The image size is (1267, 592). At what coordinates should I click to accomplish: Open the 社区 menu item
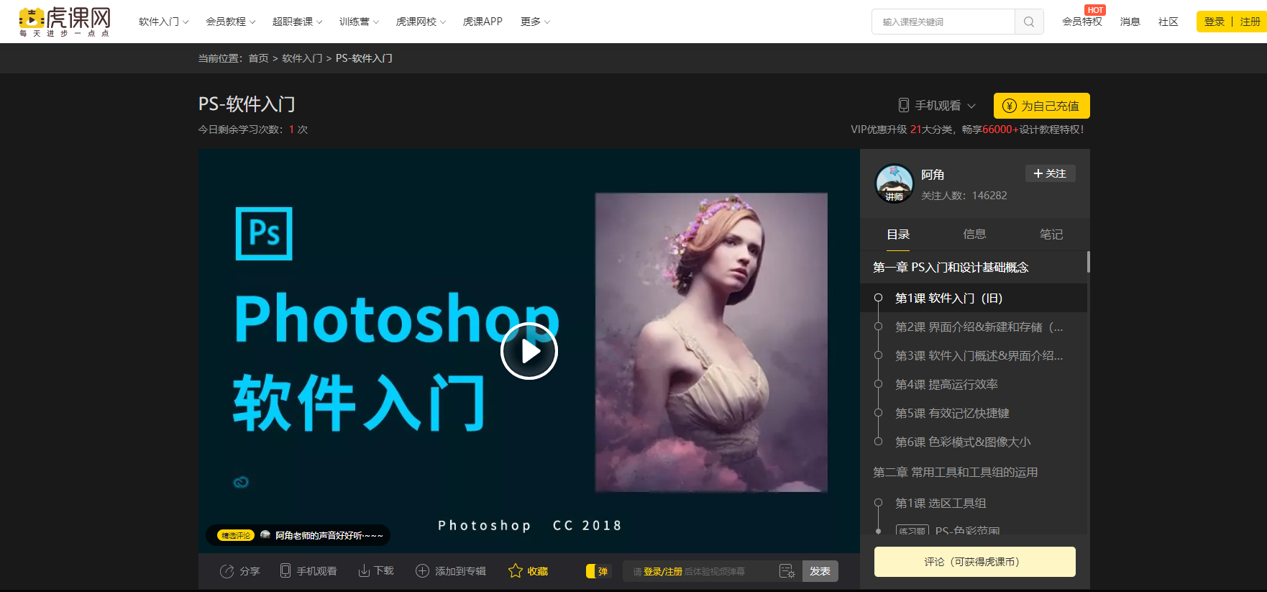(x=1168, y=22)
